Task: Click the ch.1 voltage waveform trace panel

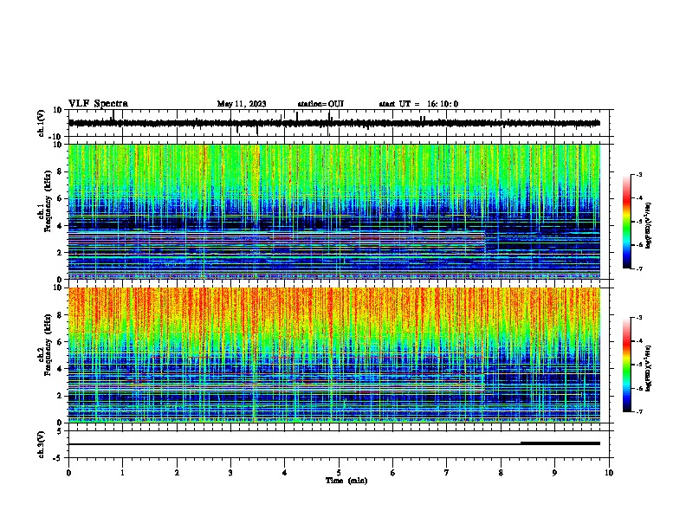Action: point(339,123)
